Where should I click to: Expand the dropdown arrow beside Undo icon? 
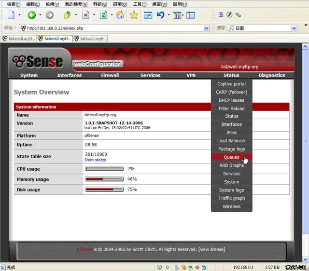click(169, 15)
